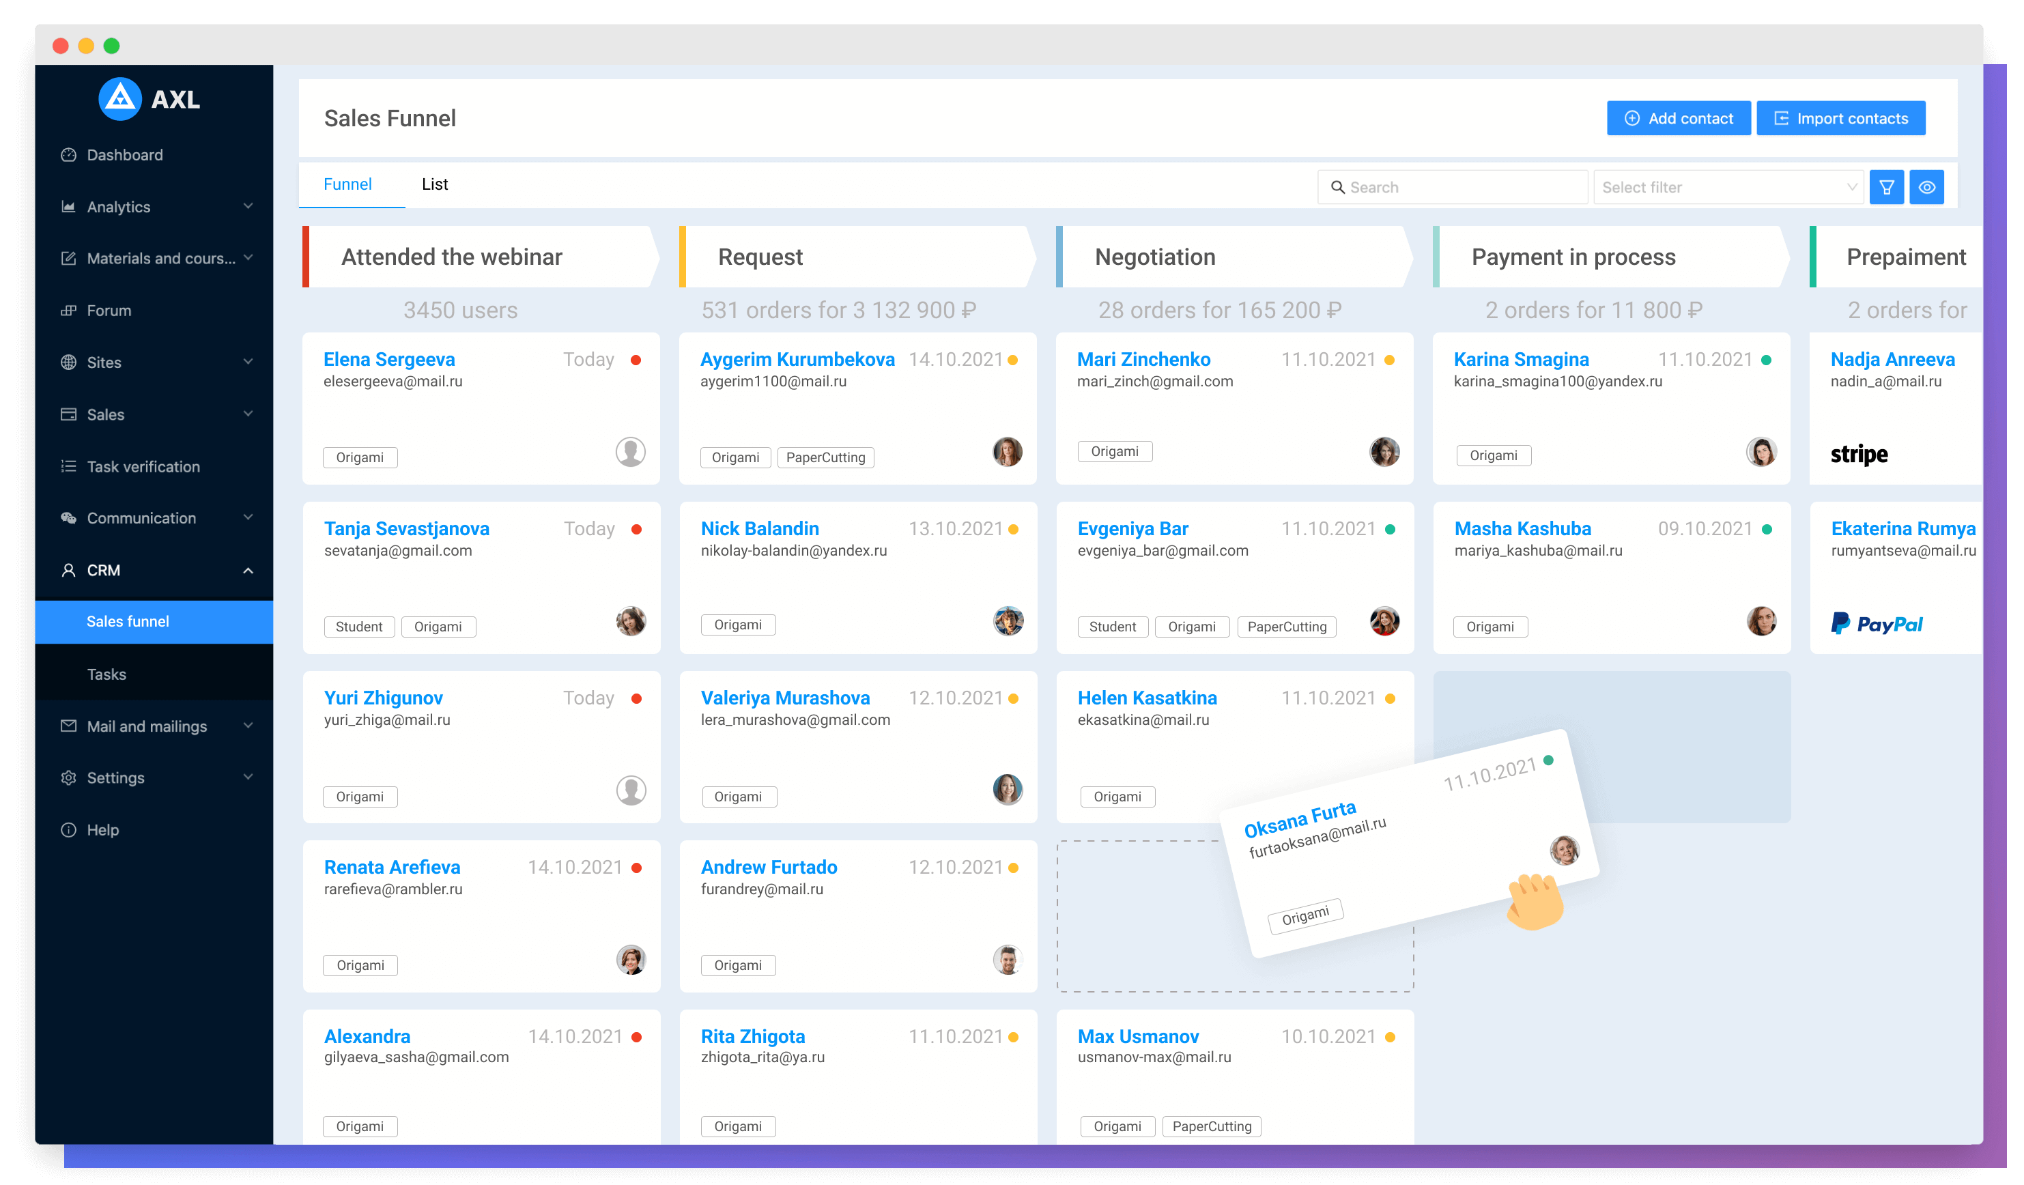
Task: Click the CRM person icon
Action: click(x=69, y=571)
